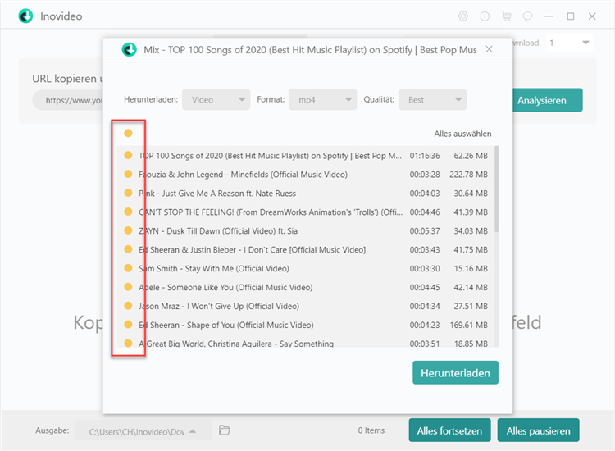Click the URL input field
This screenshot has height=451, width=615.
pos(69,100)
